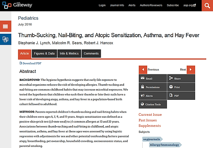Click the article title heading
This screenshot has width=213, height=148.
pos(108,35)
